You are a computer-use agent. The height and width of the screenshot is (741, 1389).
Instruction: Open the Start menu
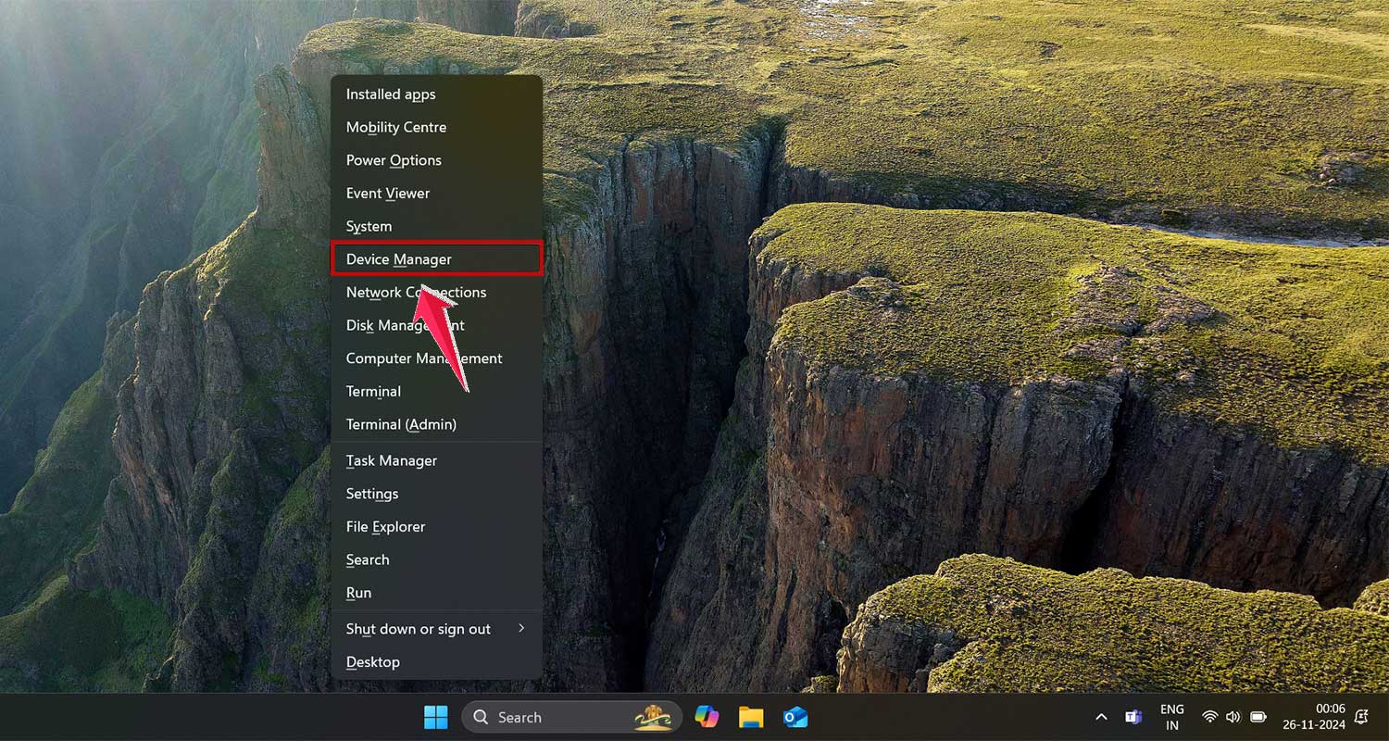pos(435,717)
